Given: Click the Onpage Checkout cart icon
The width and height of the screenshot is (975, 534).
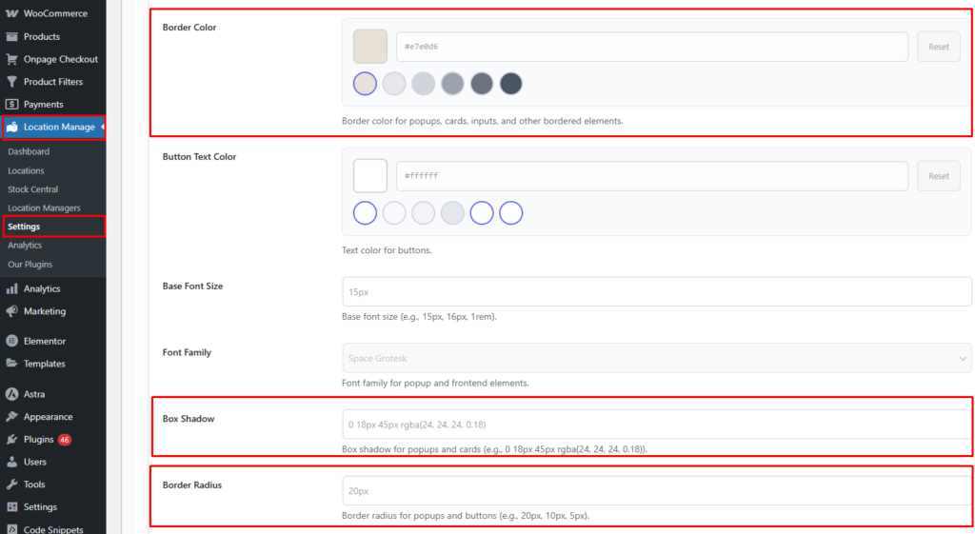Looking at the screenshot, I should pos(11,59).
